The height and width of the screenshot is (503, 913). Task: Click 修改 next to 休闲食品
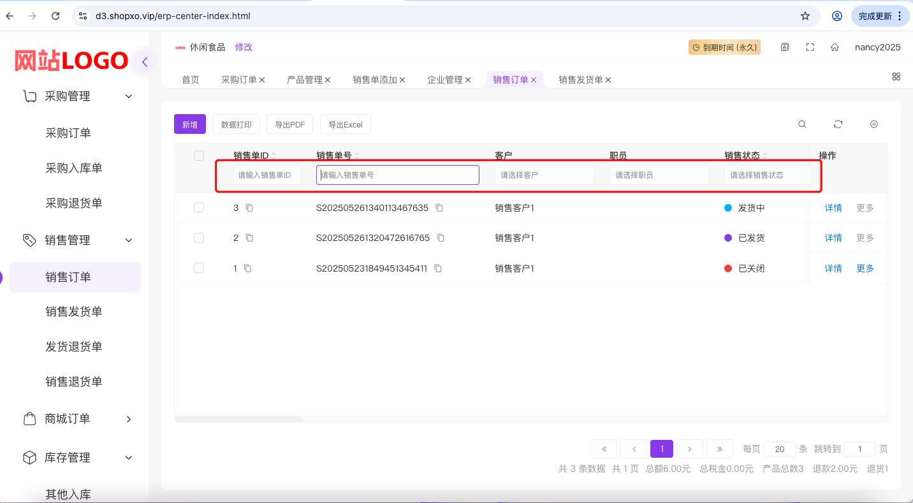point(244,47)
